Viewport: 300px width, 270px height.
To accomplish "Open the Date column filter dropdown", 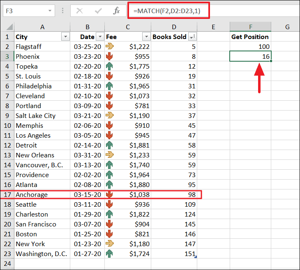I will (100, 37).
